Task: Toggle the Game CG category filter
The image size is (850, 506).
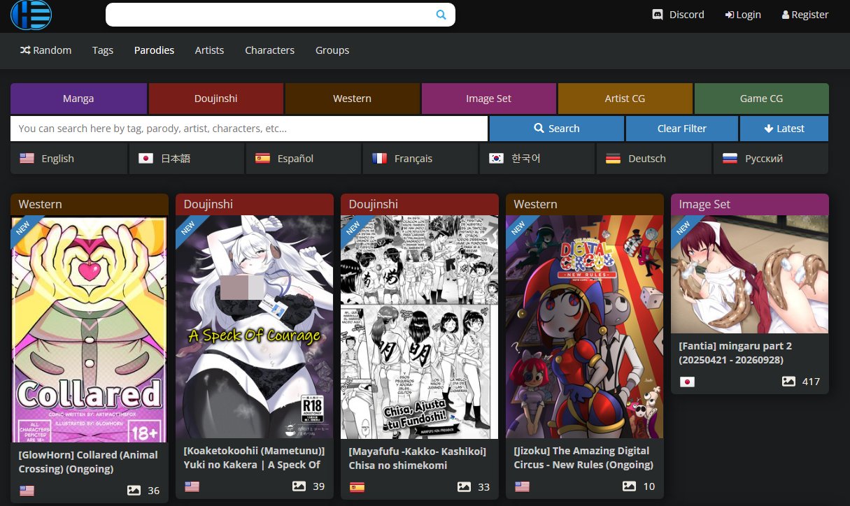Action: click(x=761, y=99)
